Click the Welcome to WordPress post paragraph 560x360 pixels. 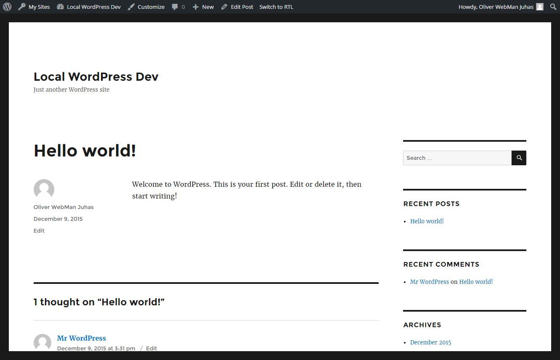click(x=247, y=190)
